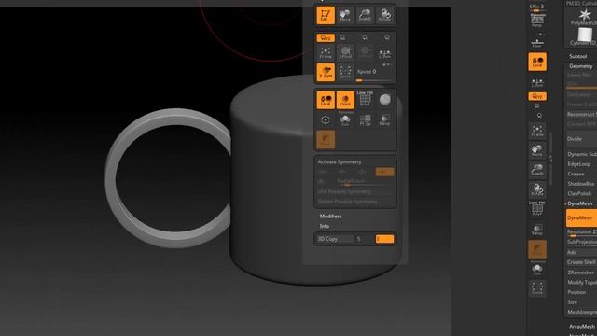Adjust the DynaMesh Resolution slider

tap(581, 232)
